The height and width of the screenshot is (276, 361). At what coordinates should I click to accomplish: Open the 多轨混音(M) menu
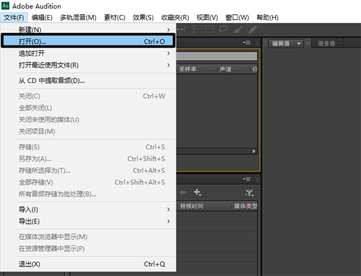pyautogui.click(x=78, y=17)
